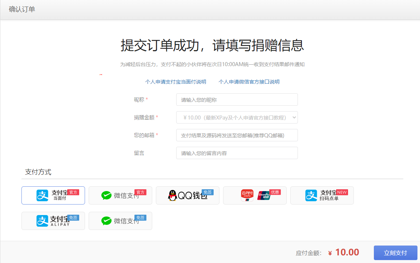Choose the 微信支付 option tagged 官方
Screen dimensions: 420x263
pos(121,195)
